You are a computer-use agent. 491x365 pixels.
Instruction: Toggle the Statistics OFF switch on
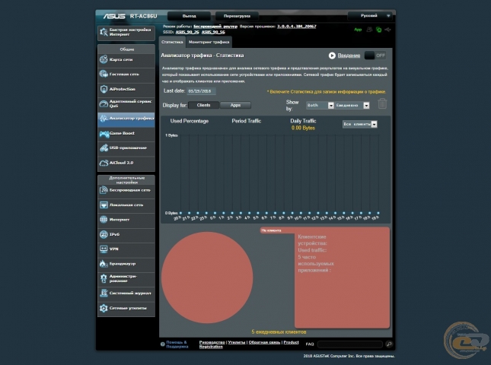click(375, 56)
